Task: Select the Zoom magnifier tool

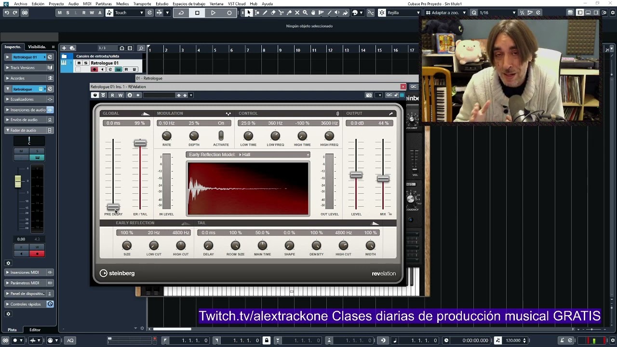Action: (x=305, y=13)
